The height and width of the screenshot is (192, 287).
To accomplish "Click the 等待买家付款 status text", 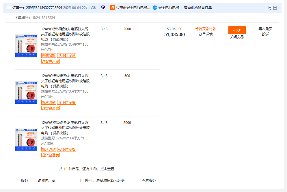I will click(206, 29).
